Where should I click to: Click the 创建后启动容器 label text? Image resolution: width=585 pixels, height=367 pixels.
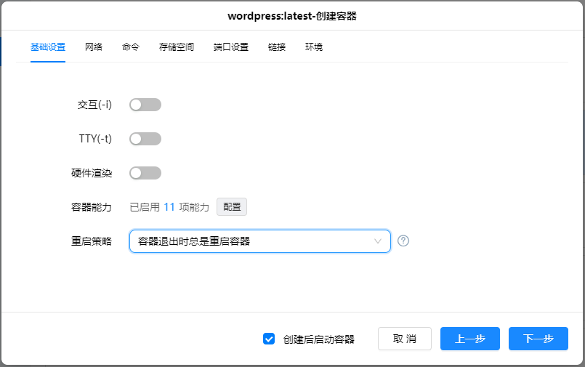coord(319,339)
